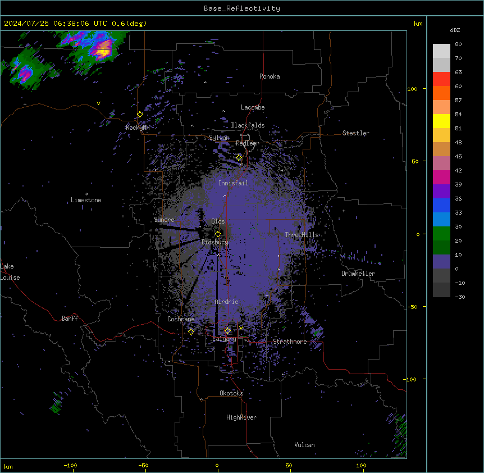Click the Cochrane town label
The width and height of the screenshot is (484, 473).
tap(181, 319)
